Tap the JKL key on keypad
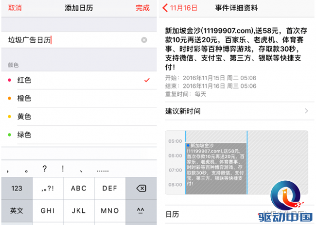This screenshot has height=225, width=316. [79, 211]
